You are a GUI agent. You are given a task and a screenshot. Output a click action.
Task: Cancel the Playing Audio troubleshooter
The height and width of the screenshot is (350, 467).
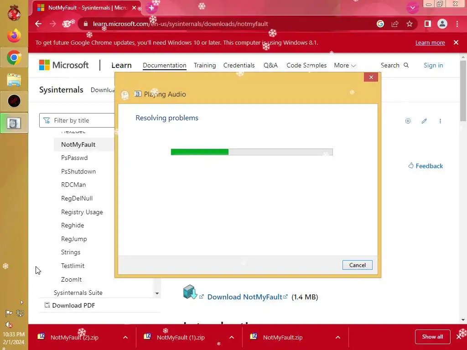tap(357, 265)
